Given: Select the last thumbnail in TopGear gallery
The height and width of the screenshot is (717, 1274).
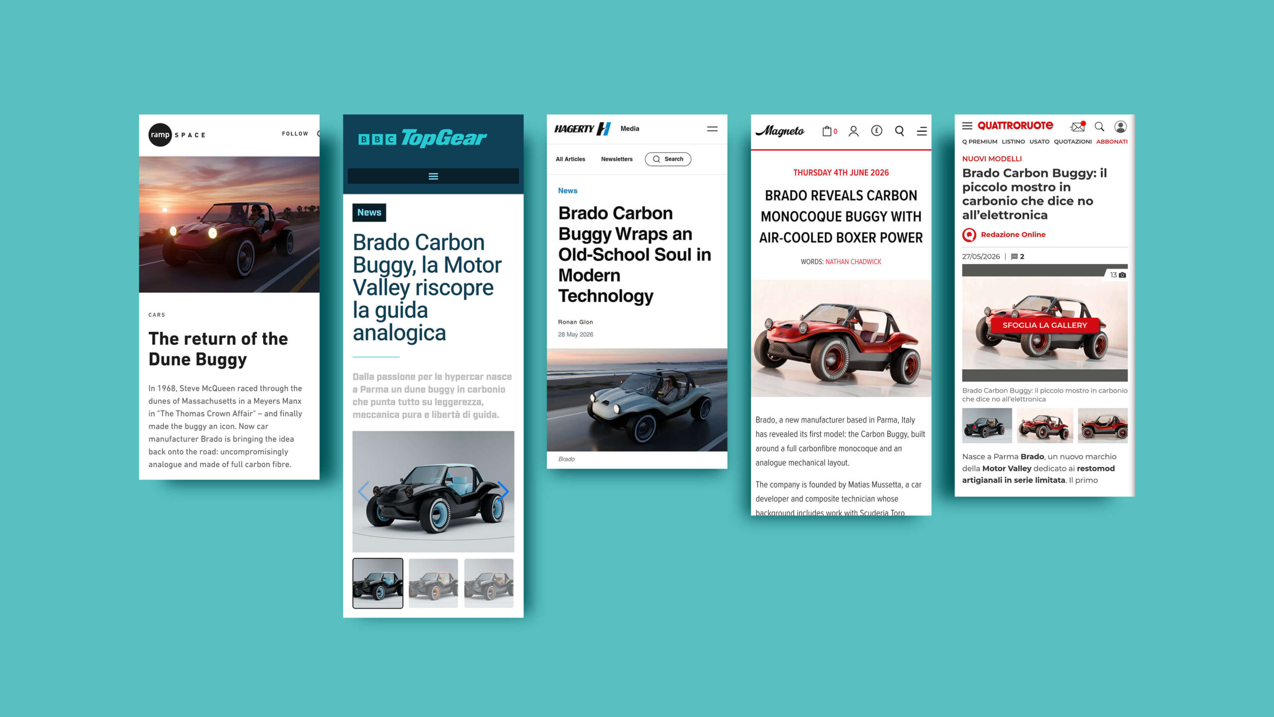Looking at the screenshot, I should pos(489,583).
